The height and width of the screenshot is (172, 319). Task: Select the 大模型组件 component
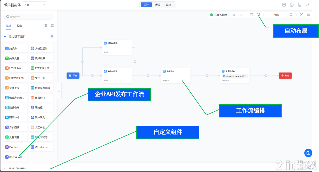pos(41,48)
